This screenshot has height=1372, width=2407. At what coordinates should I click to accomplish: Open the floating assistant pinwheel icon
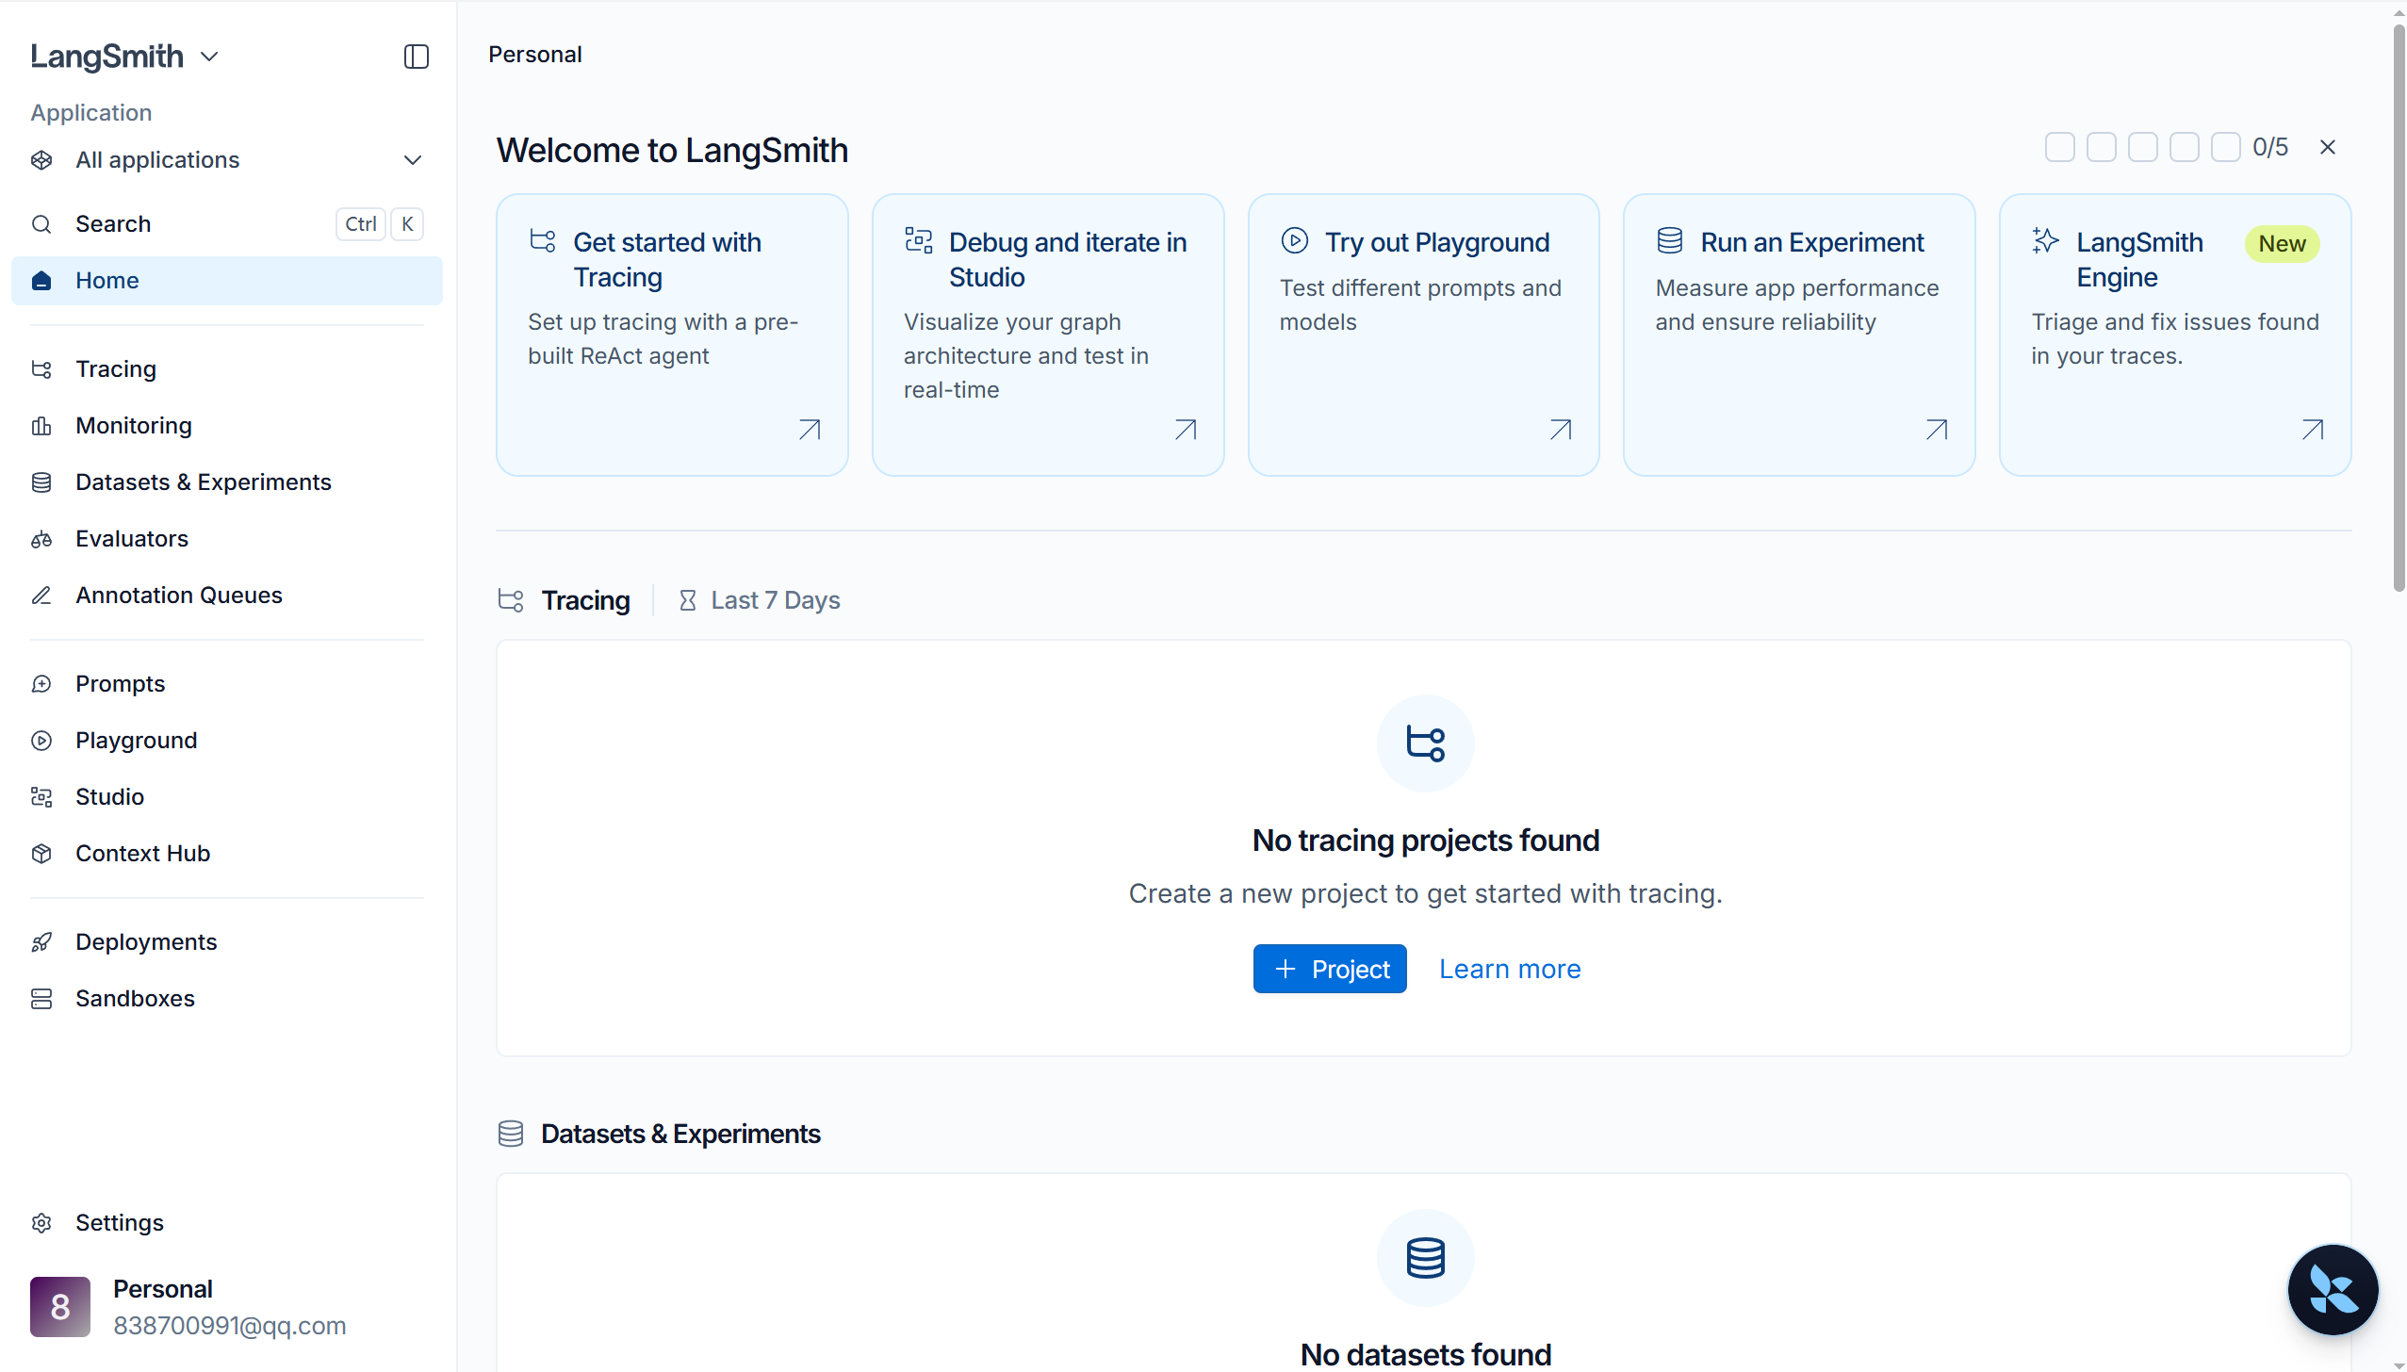click(2333, 1290)
